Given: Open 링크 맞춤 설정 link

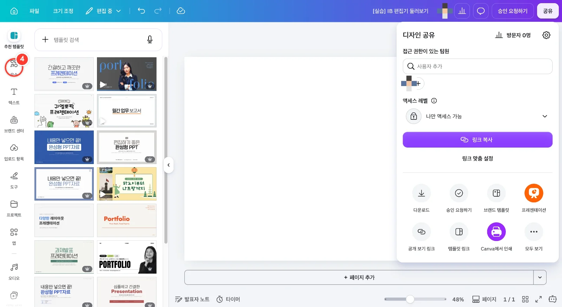Looking at the screenshot, I should [478, 158].
